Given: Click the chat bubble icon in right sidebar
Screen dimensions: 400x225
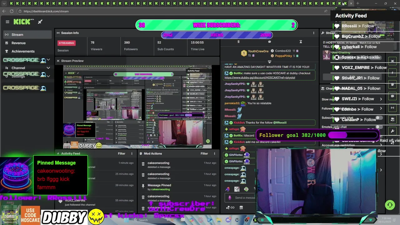Looking at the screenshot, I should (x=392, y=96).
